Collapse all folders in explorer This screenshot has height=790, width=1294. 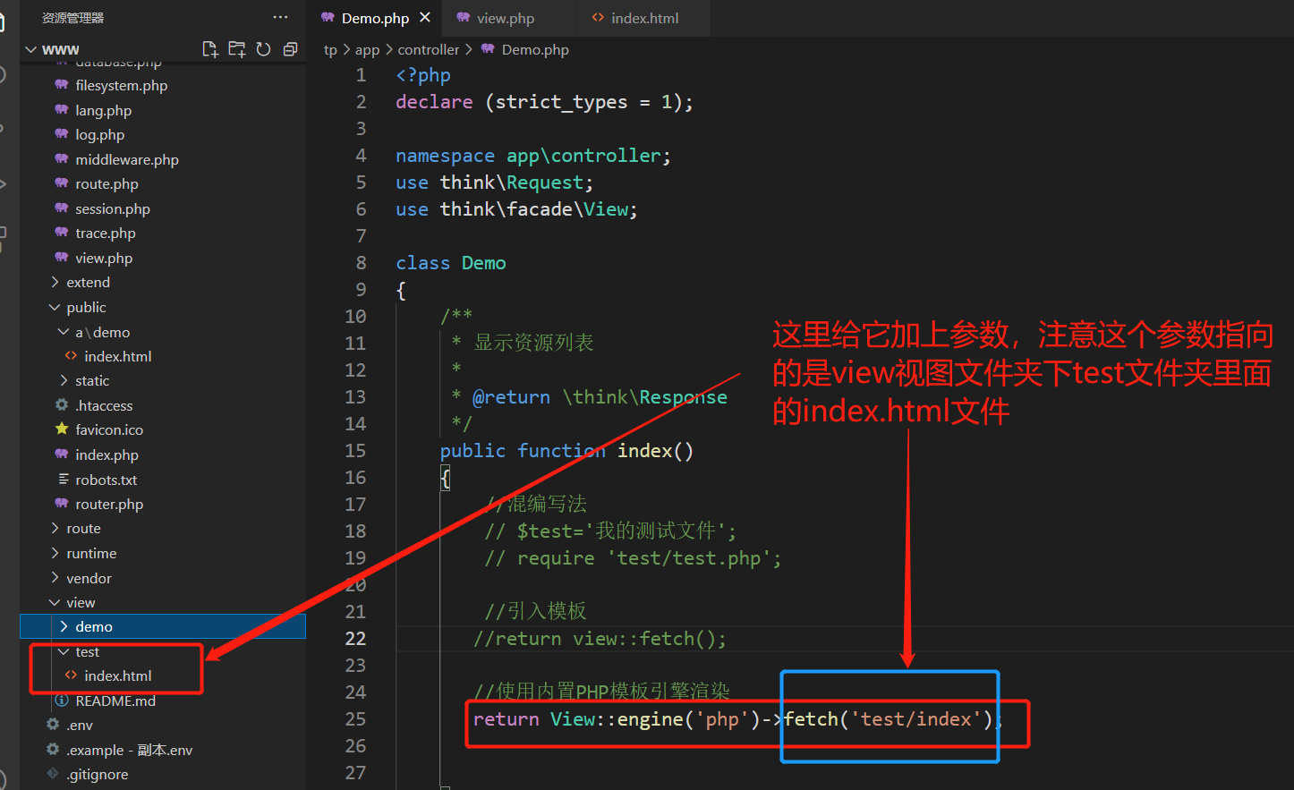[x=290, y=49]
